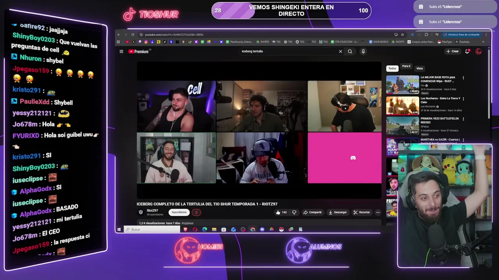Open Opera browser from the taskbar
The height and width of the screenshot is (280, 499).
(195, 229)
